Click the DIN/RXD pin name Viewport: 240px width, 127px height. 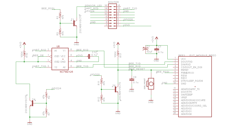coord(186,64)
